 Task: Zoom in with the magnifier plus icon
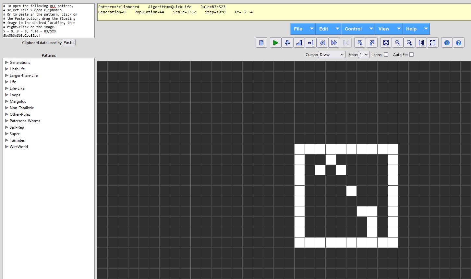pyautogui.click(x=397, y=43)
